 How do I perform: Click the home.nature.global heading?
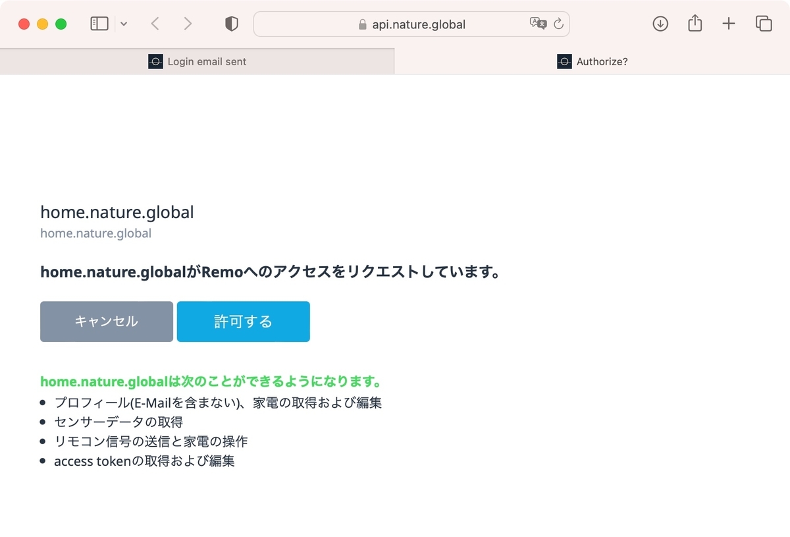coord(117,212)
